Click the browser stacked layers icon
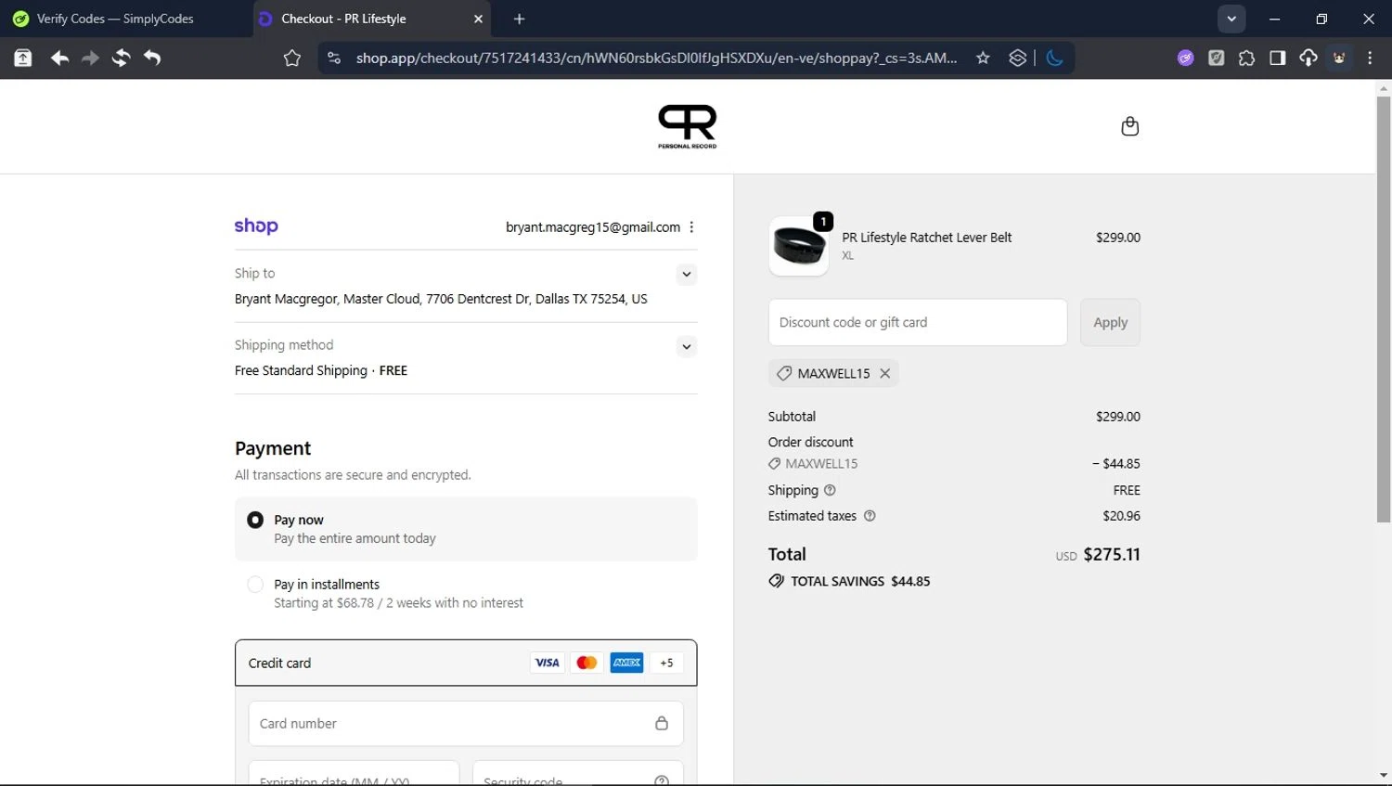1392x786 pixels. pos(1017,58)
